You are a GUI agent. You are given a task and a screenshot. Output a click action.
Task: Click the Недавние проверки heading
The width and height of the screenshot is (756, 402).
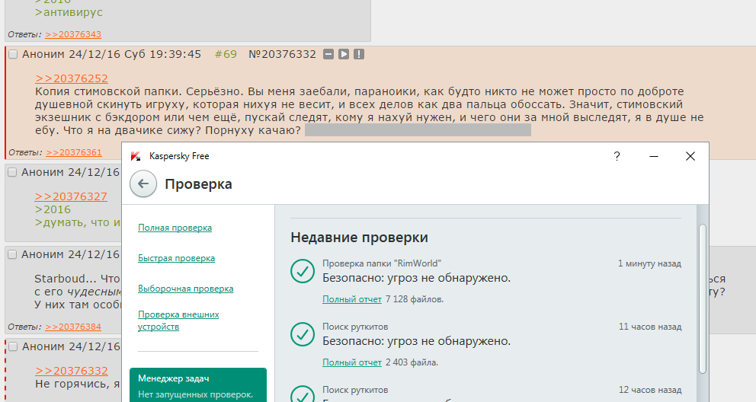359,238
